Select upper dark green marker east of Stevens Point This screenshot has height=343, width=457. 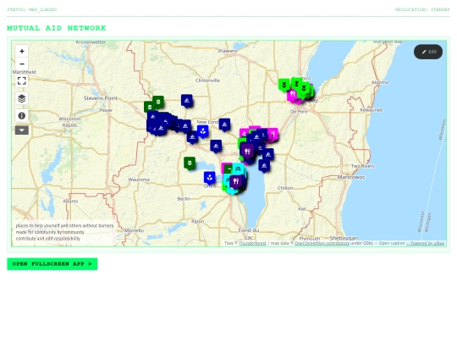click(x=158, y=102)
